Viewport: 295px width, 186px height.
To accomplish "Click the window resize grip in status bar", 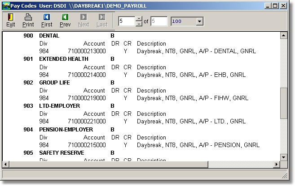I will (284, 175).
